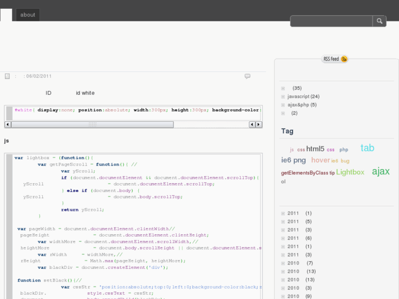Click the scroll left arrow of CSS code box
Image resolution: width=399 pixels, height=299 pixels.
[x=8, y=125]
